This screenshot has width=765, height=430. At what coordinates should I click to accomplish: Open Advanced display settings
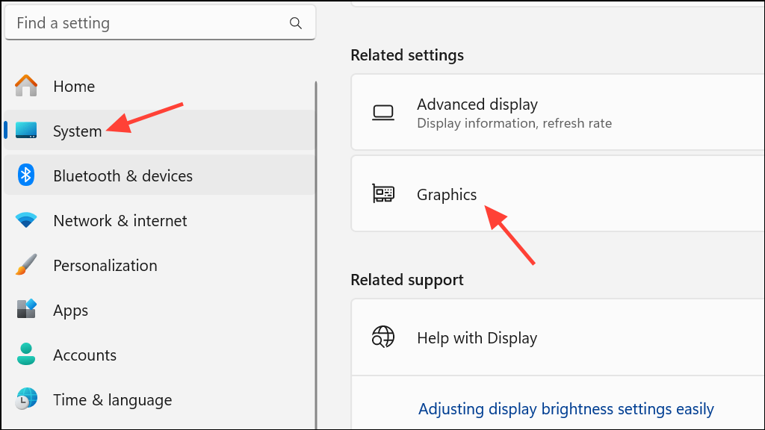pyautogui.click(x=557, y=112)
